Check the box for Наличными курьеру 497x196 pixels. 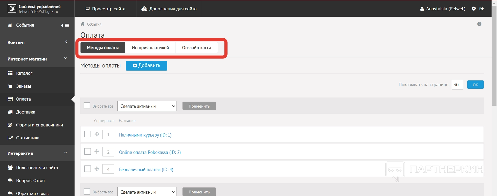coord(88,134)
